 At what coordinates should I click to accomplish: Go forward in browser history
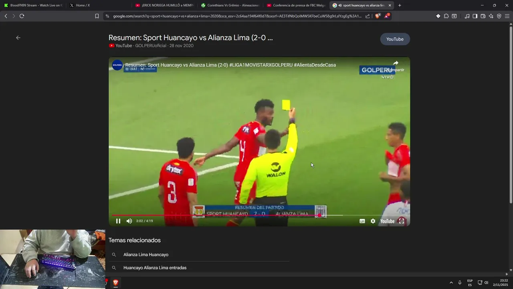[x=14, y=16]
